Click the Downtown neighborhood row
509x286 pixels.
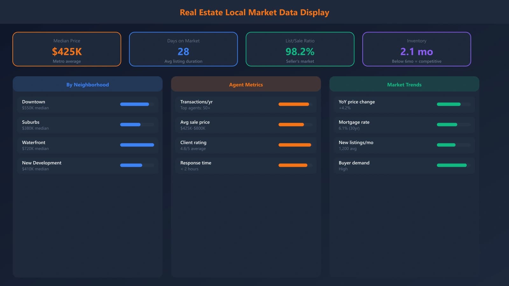click(x=87, y=104)
